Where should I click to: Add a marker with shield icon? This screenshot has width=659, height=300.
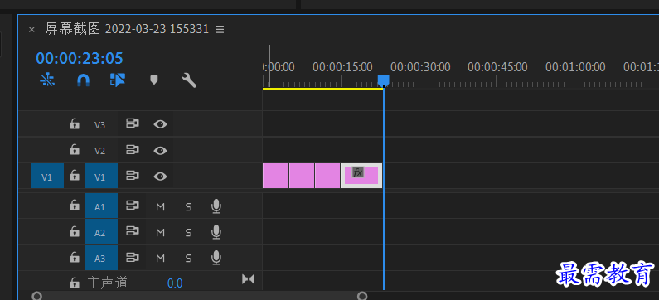pos(154,80)
